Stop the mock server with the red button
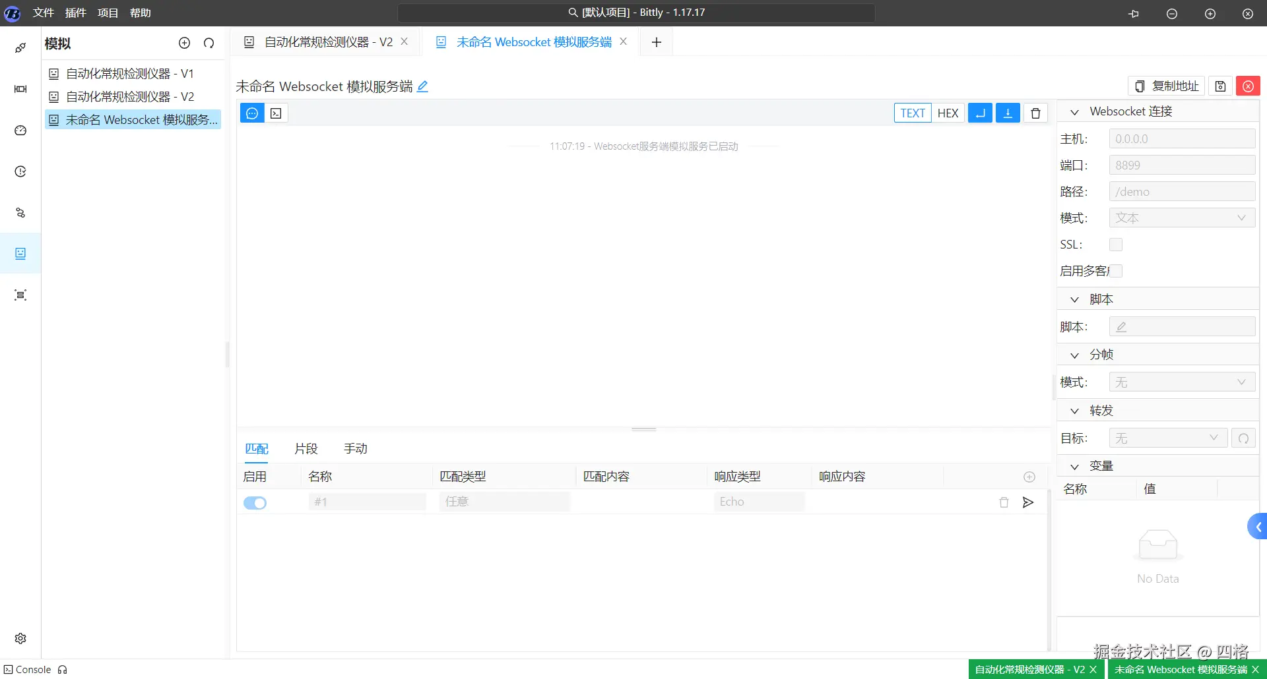The height and width of the screenshot is (679, 1267). pyautogui.click(x=1248, y=86)
